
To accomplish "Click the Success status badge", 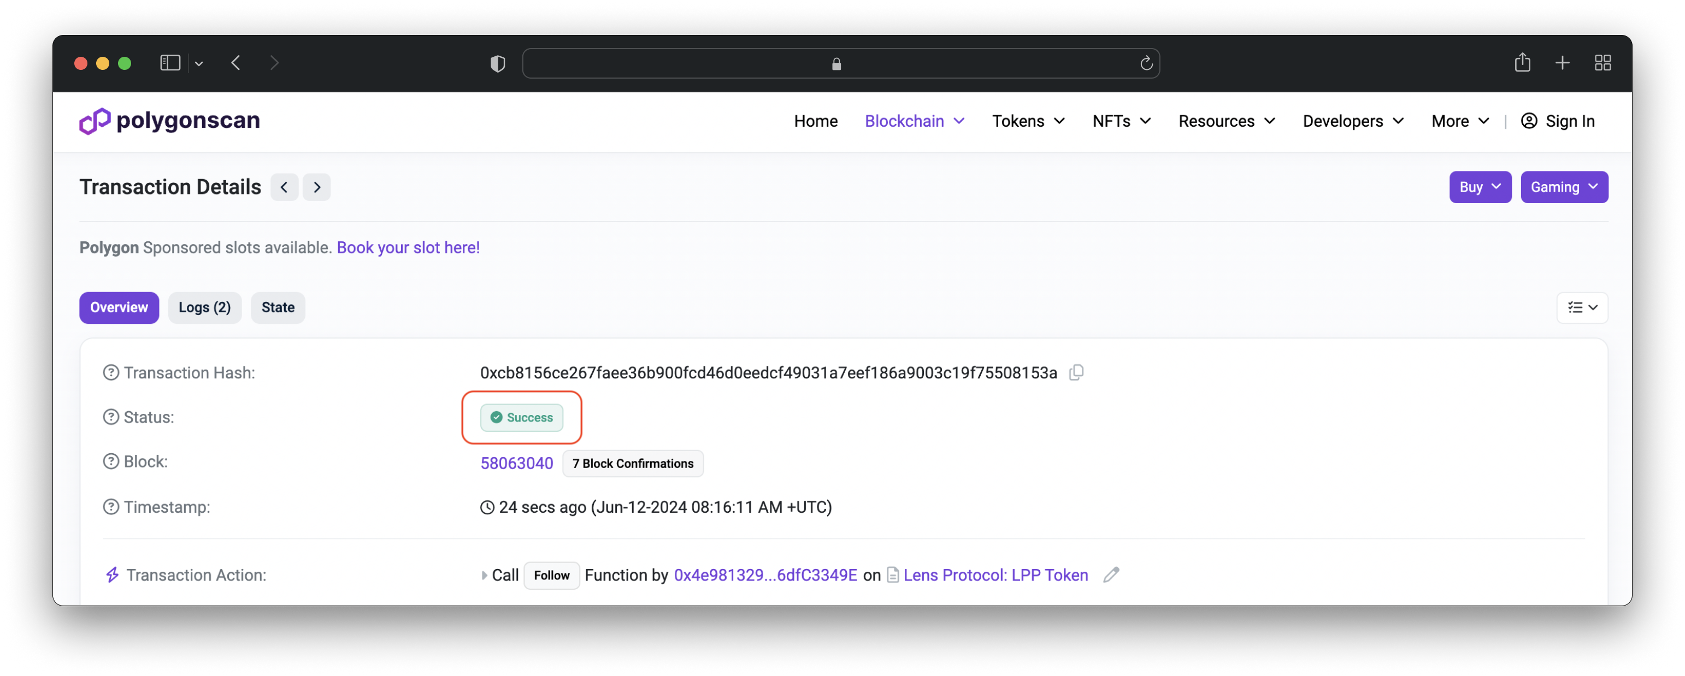I will pos(521,417).
